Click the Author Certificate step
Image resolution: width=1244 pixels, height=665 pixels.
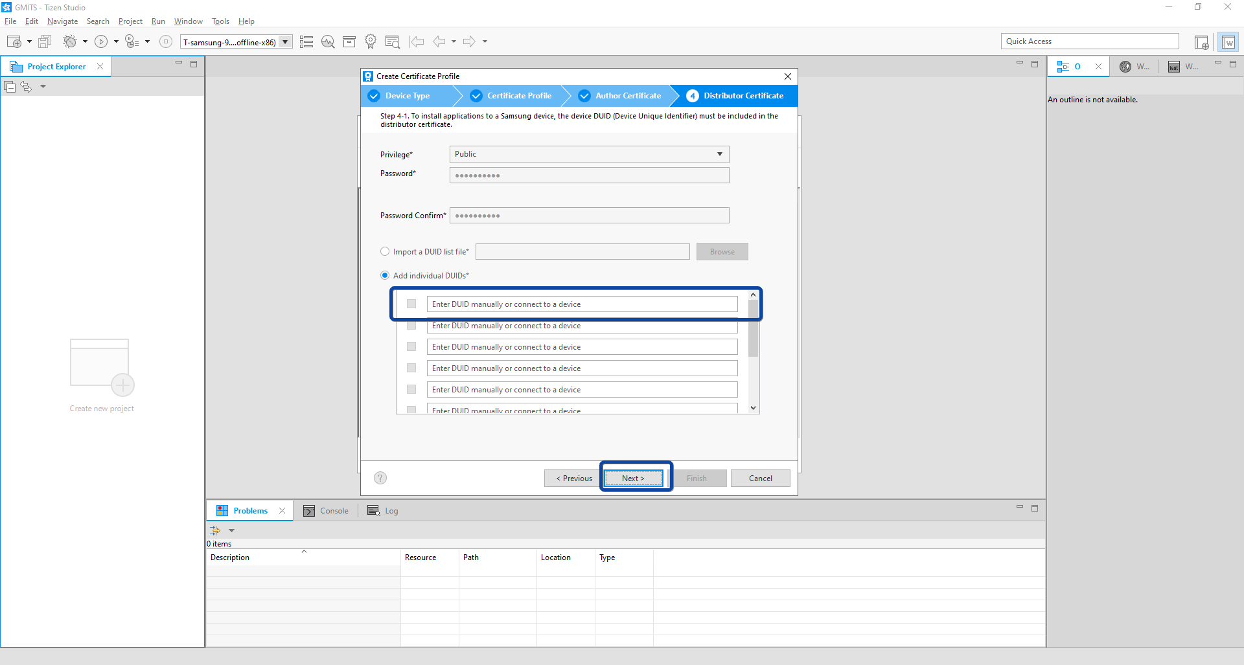pyautogui.click(x=621, y=96)
